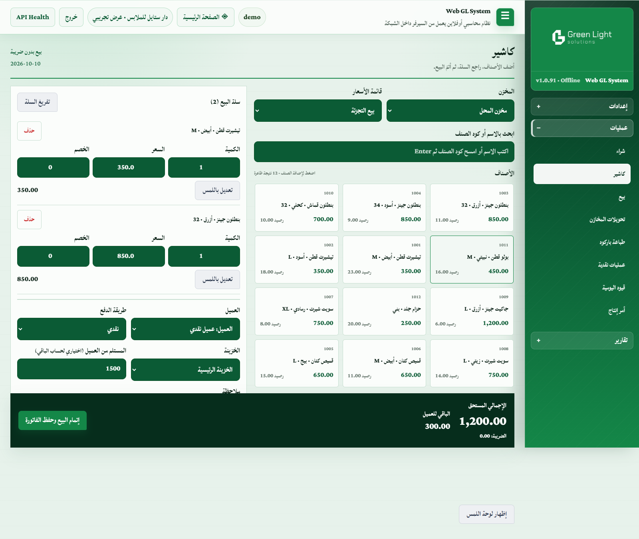Click the green hamburger menu icon
This screenshot has height=539, width=639.
click(505, 17)
